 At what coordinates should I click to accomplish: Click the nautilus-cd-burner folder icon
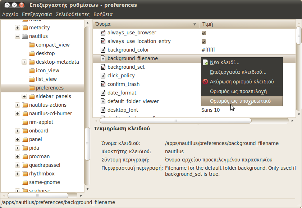25,114
